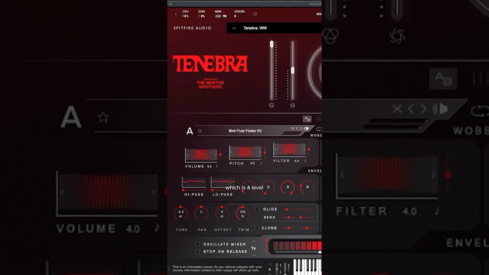Open the Tenebra: WW preset dropdown
The image size is (489, 275).
[x=234, y=28]
